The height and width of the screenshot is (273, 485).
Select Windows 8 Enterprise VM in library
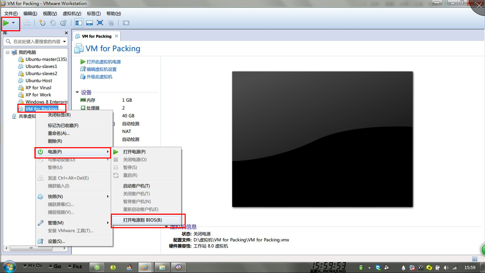click(x=46, y=102)
